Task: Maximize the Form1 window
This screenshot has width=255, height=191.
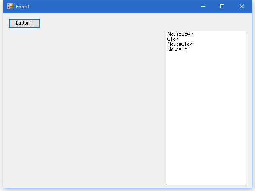Action: coord(222,7)
